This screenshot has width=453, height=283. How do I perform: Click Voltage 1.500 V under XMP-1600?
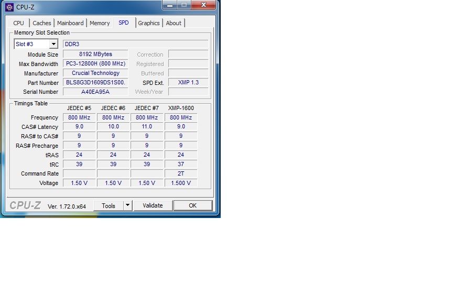tap(181, 183)
